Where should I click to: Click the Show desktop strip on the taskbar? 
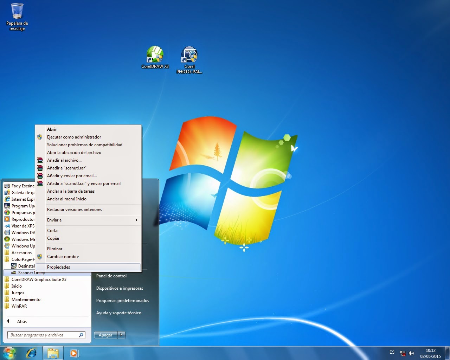[447, 353]
